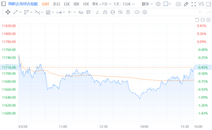Screen dimensions: 212x130
Task: Switch to the 月K tab
Action: 86,4
